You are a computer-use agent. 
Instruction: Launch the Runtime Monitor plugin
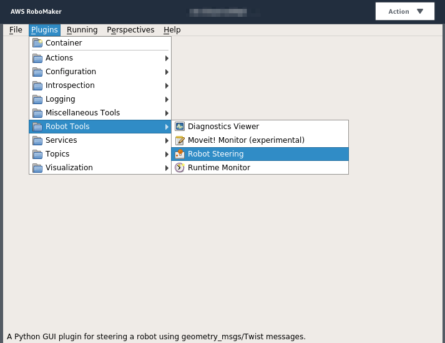(x=260, y=168)
